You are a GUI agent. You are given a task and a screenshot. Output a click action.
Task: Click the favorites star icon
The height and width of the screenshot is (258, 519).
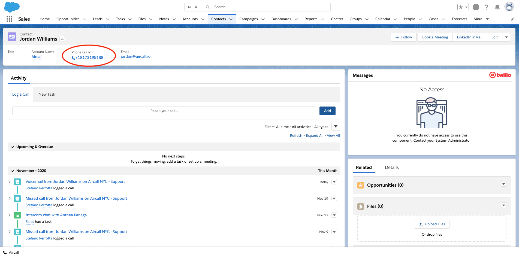pyautogui.click(x=460, y=7)
